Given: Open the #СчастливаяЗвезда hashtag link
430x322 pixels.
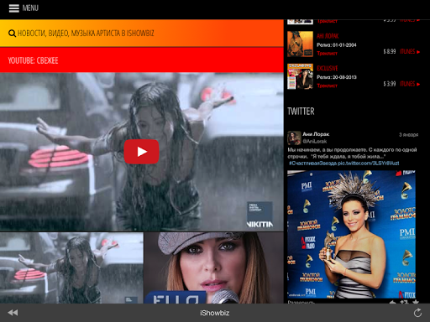Looking at the screenshot, I should click(312, 164).
